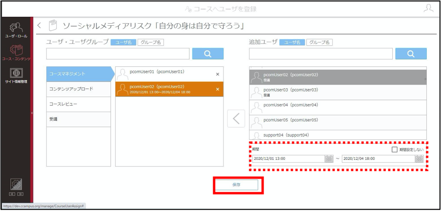The width and height of the screenshot is (443, 219).
Task: Open the コース・コンテンツ sidebar section
Action: pyautogui.click(x=16, y=53)
